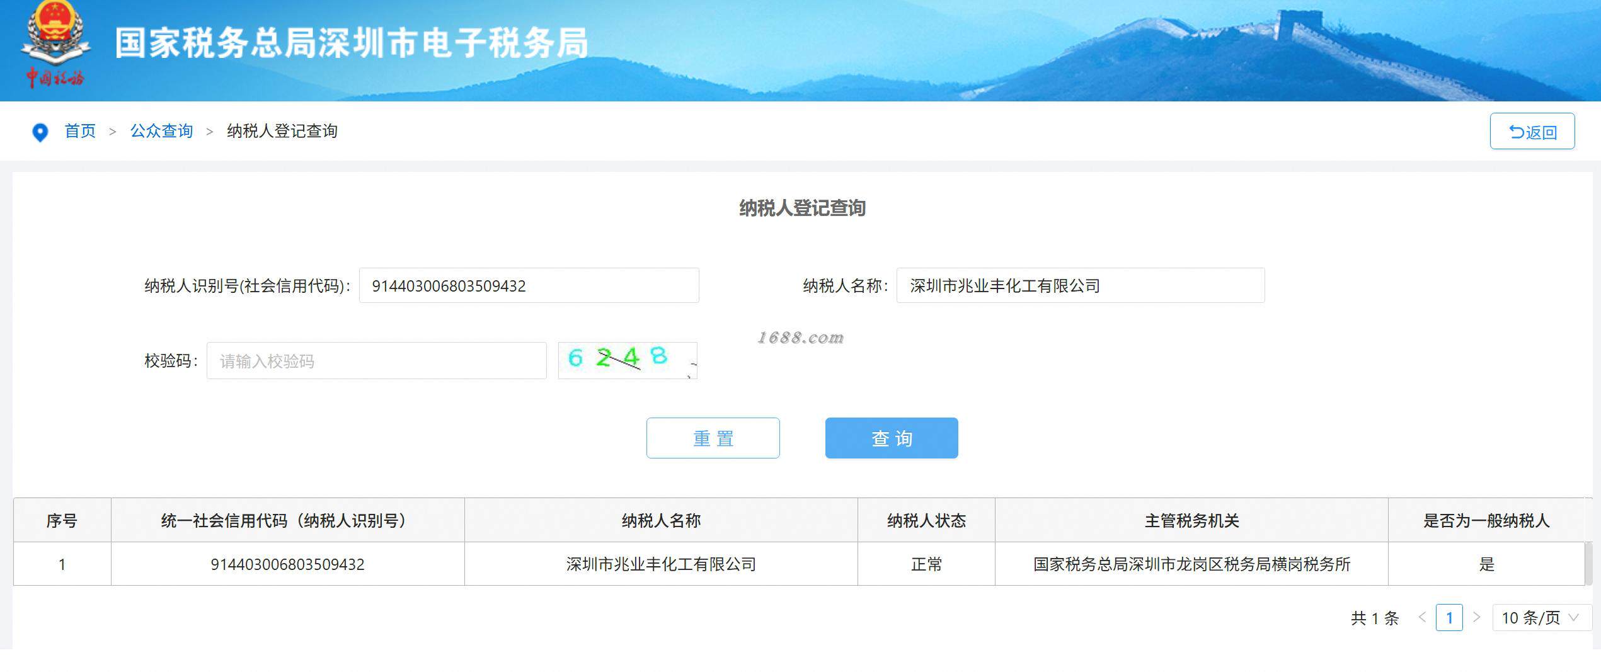Focus the 纳税人名称 input field
This screenshot has width=1601, height=672.
coord(1080,286)
